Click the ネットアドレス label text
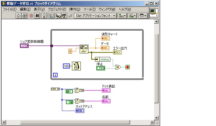 click(84, 107)
